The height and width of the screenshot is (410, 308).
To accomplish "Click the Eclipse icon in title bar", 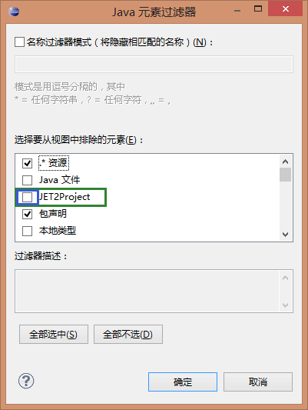I will point(14,12).
